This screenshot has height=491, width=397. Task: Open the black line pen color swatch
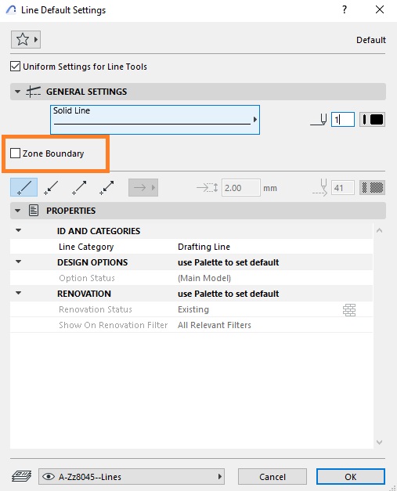point(372,119)
